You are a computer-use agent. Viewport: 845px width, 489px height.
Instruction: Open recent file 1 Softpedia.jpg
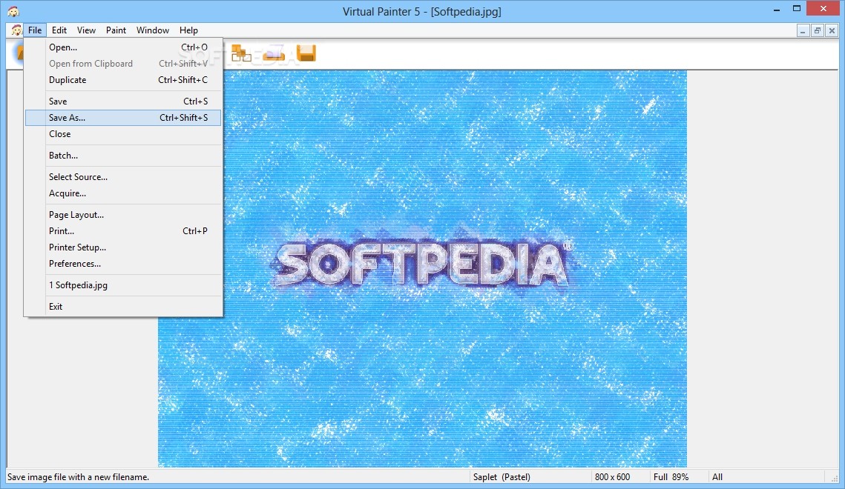(123, 285)
